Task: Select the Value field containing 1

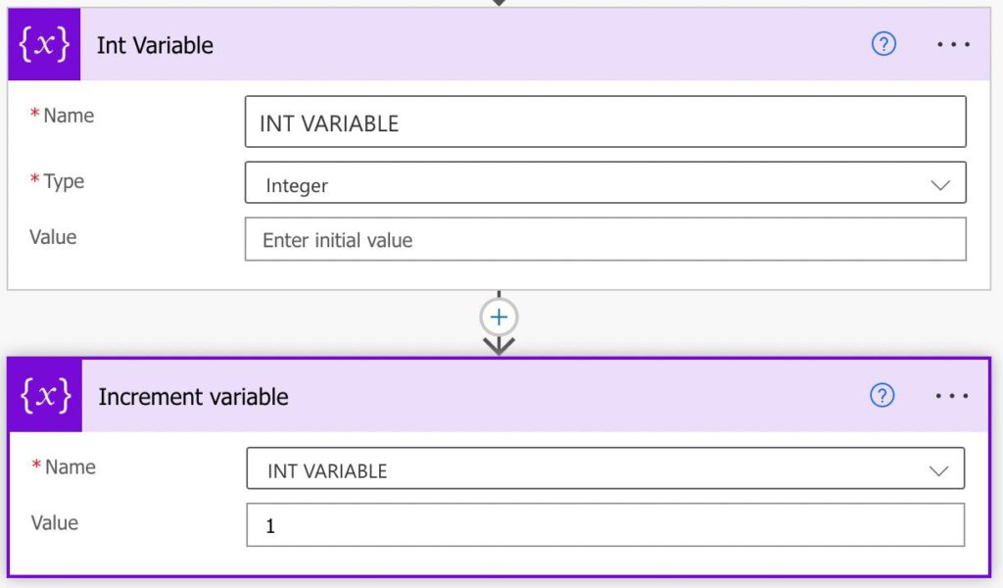Action: [604, 525]
